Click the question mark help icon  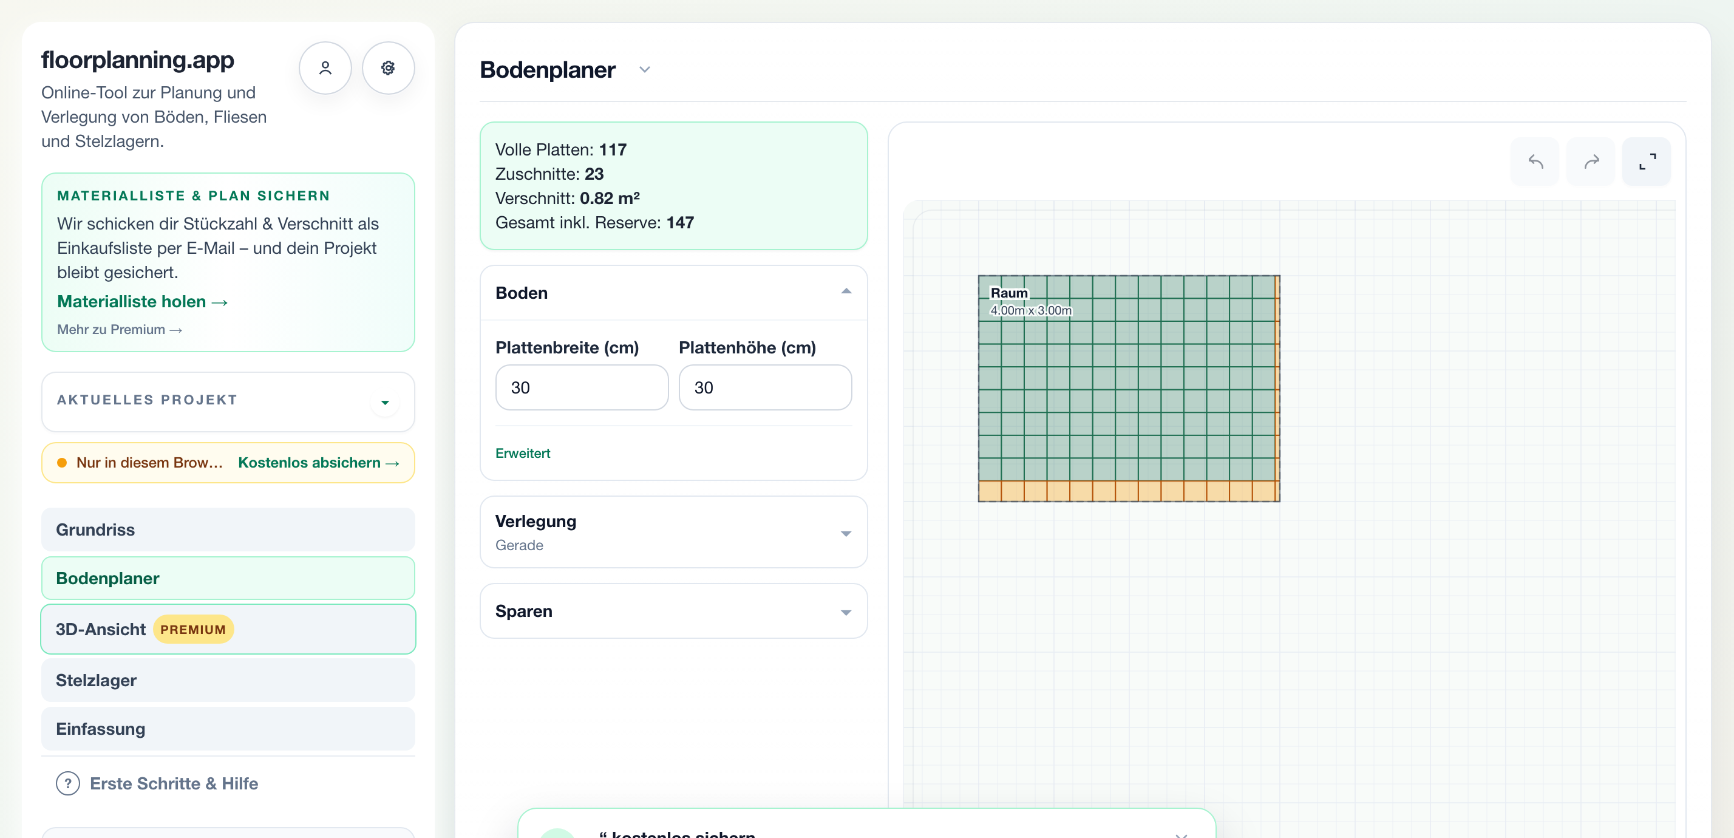pyautogui.click(x=68, y=783)
